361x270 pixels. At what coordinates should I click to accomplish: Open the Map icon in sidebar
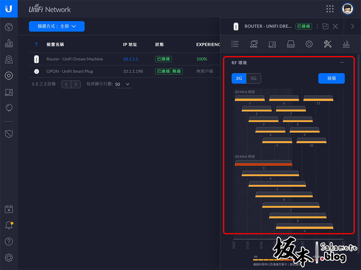[9, 59]
